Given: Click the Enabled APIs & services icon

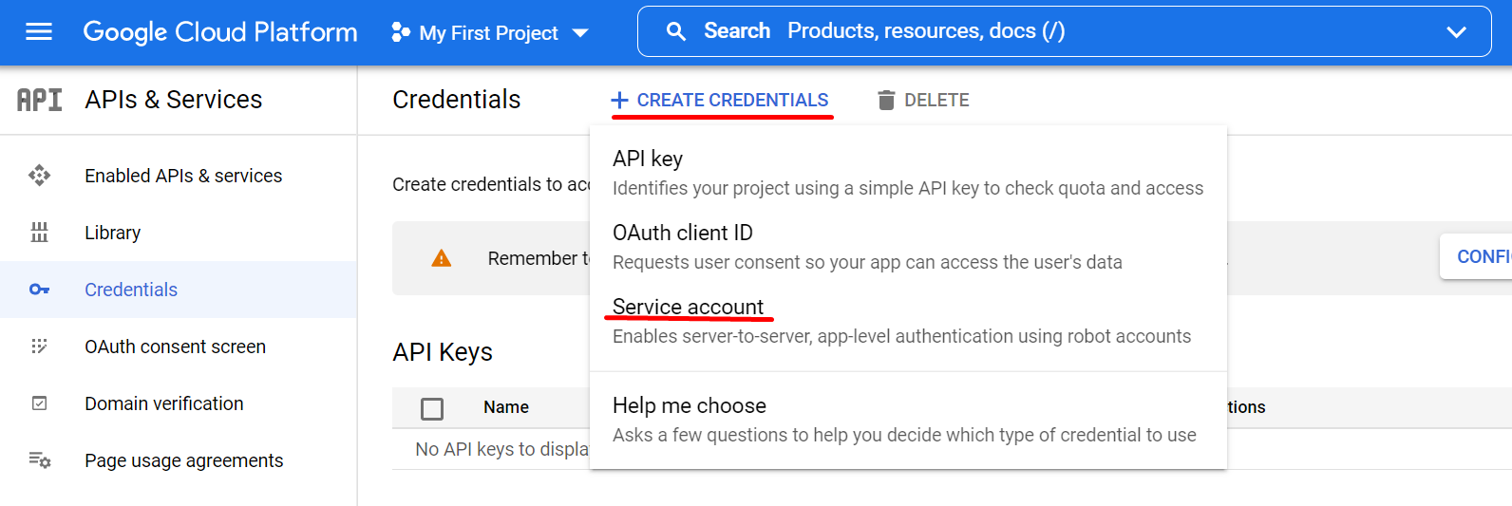Looking at the screenshot, I should (x=39, y=176).
